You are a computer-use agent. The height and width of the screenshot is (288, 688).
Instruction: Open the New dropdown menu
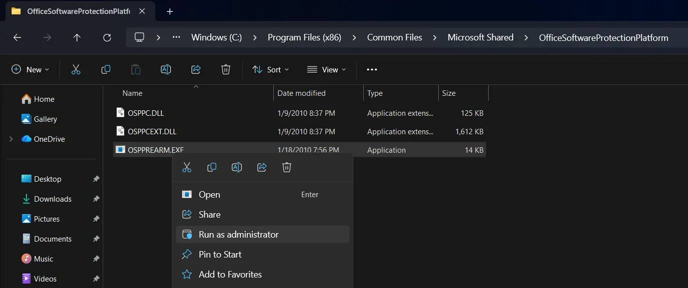click(x=30, y=70)
